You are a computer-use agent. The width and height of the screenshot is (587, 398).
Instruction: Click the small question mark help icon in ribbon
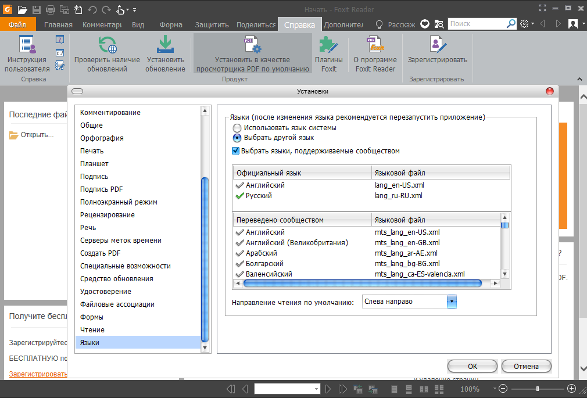pyautogui.click(x=60, y=39)
